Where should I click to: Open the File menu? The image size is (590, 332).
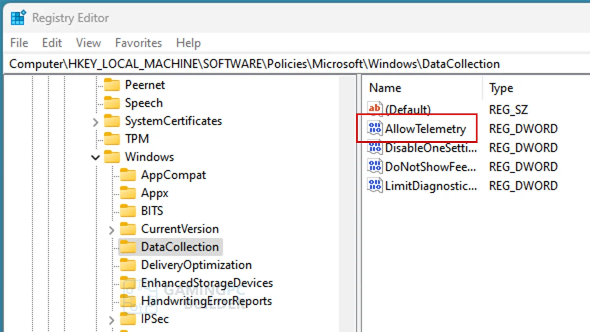click(x=19, y=43)
